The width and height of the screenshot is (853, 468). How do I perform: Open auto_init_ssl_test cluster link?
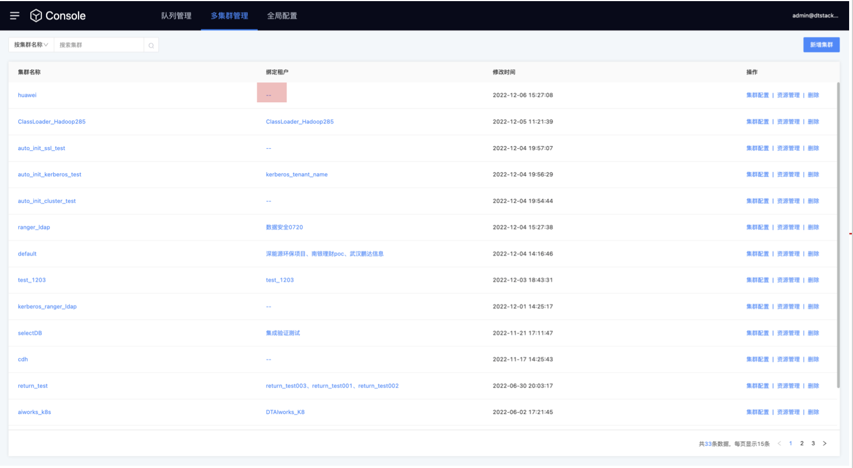tap(41, 148)
